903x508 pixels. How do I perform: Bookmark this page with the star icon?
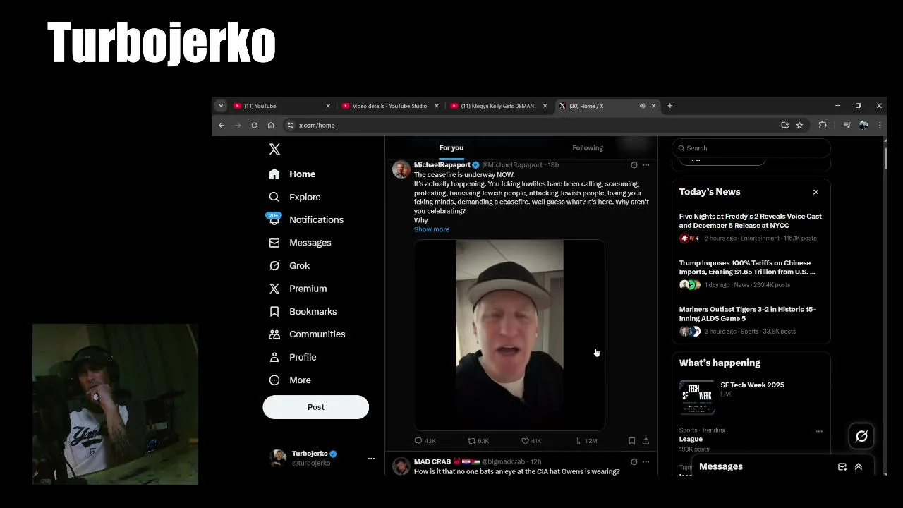tap(799, 126)
